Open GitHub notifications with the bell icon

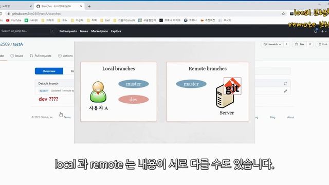pyautogui.click(x=316, y=31)
